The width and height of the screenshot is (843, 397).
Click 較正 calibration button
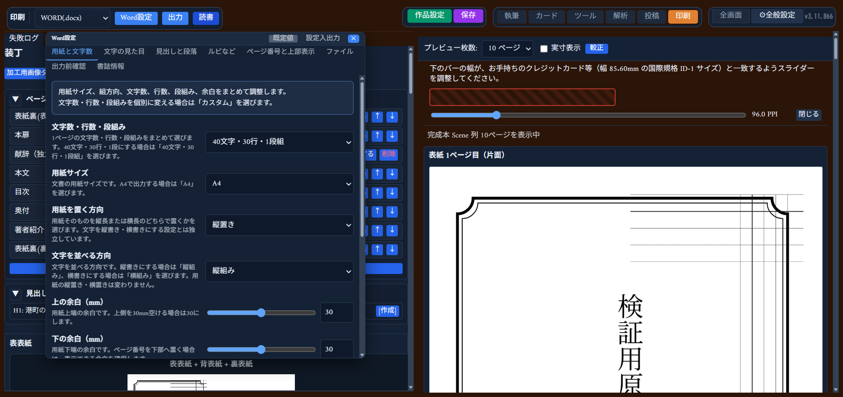click(x=597, y=48)
